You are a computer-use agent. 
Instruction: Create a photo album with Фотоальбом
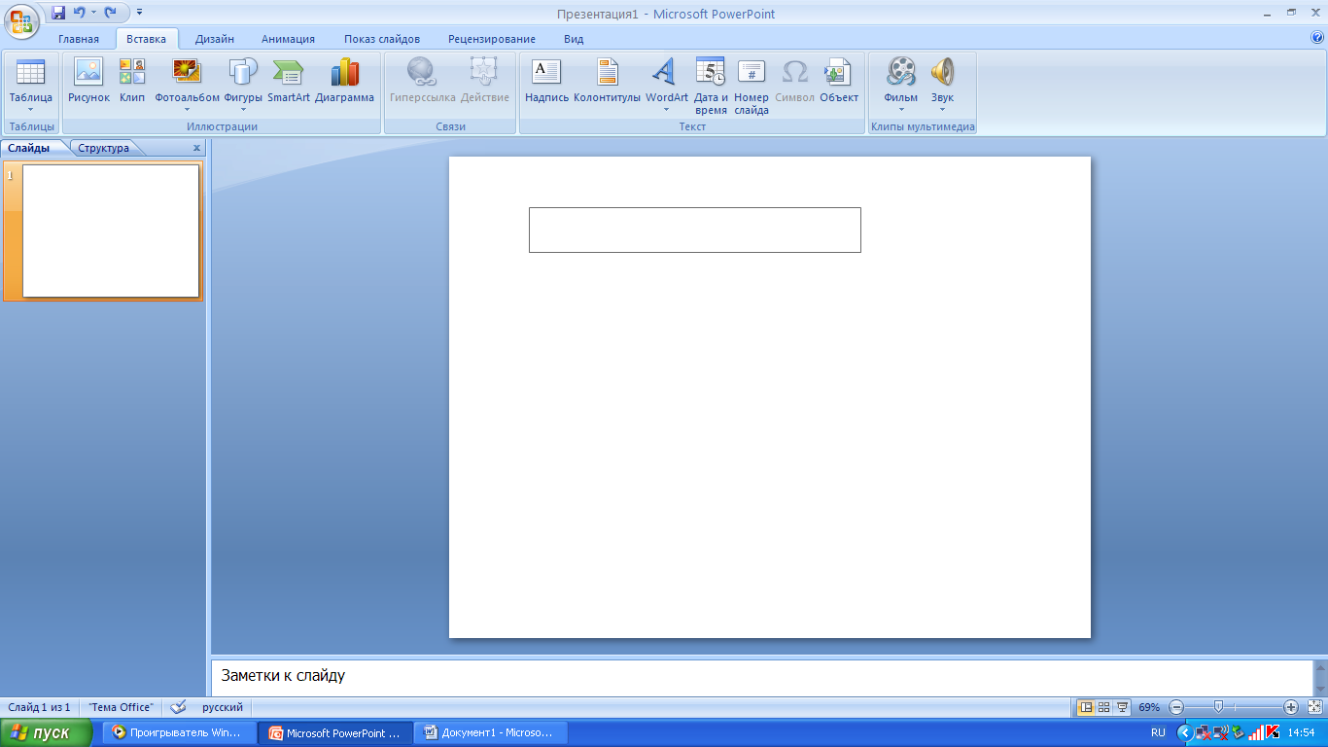click(x=187, y=85)
